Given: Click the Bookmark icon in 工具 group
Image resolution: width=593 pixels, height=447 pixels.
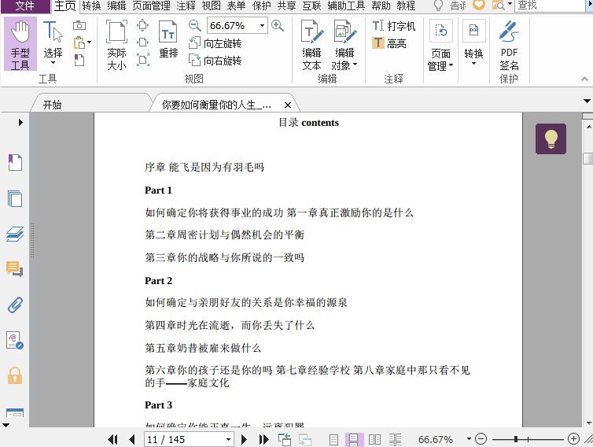Looking at the screenshot, I should point(79,60).
